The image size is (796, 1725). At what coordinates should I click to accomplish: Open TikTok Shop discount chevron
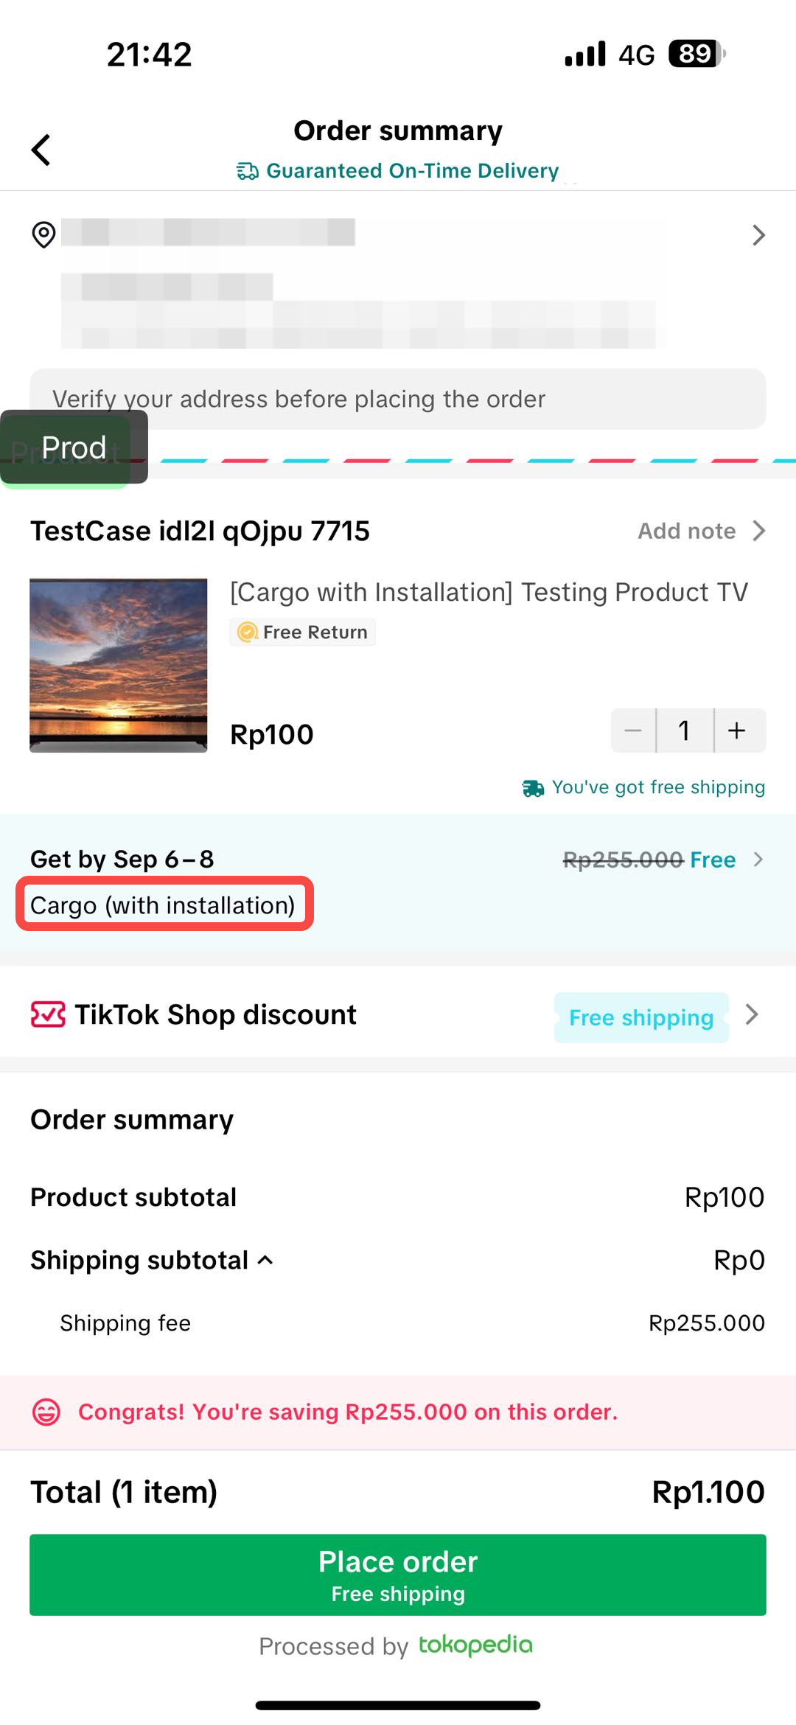click(x=752, y=1015)
